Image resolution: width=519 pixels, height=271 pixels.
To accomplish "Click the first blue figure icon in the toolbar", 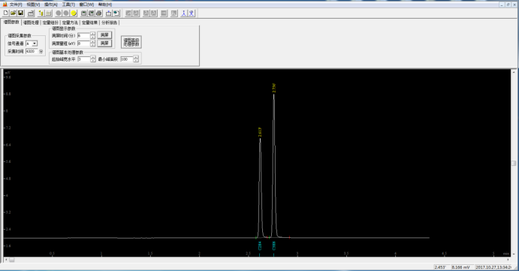I will [184, 14].
